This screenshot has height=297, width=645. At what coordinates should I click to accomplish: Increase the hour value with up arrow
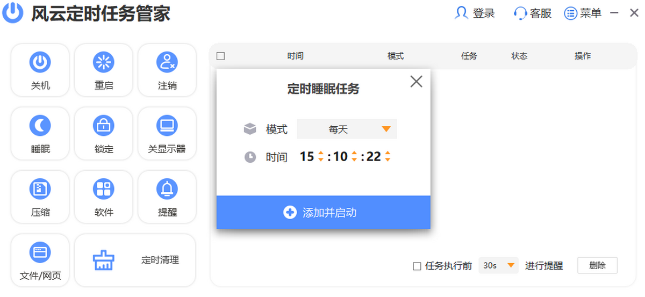coord(321,154)
